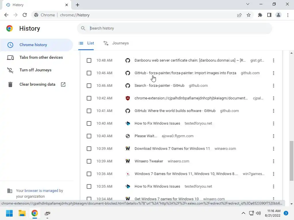The height and width of the screenshot is (220, 294).
Task: Check the GitHub: Where the world builds checkbox
Action: click(x=89, y=111)
